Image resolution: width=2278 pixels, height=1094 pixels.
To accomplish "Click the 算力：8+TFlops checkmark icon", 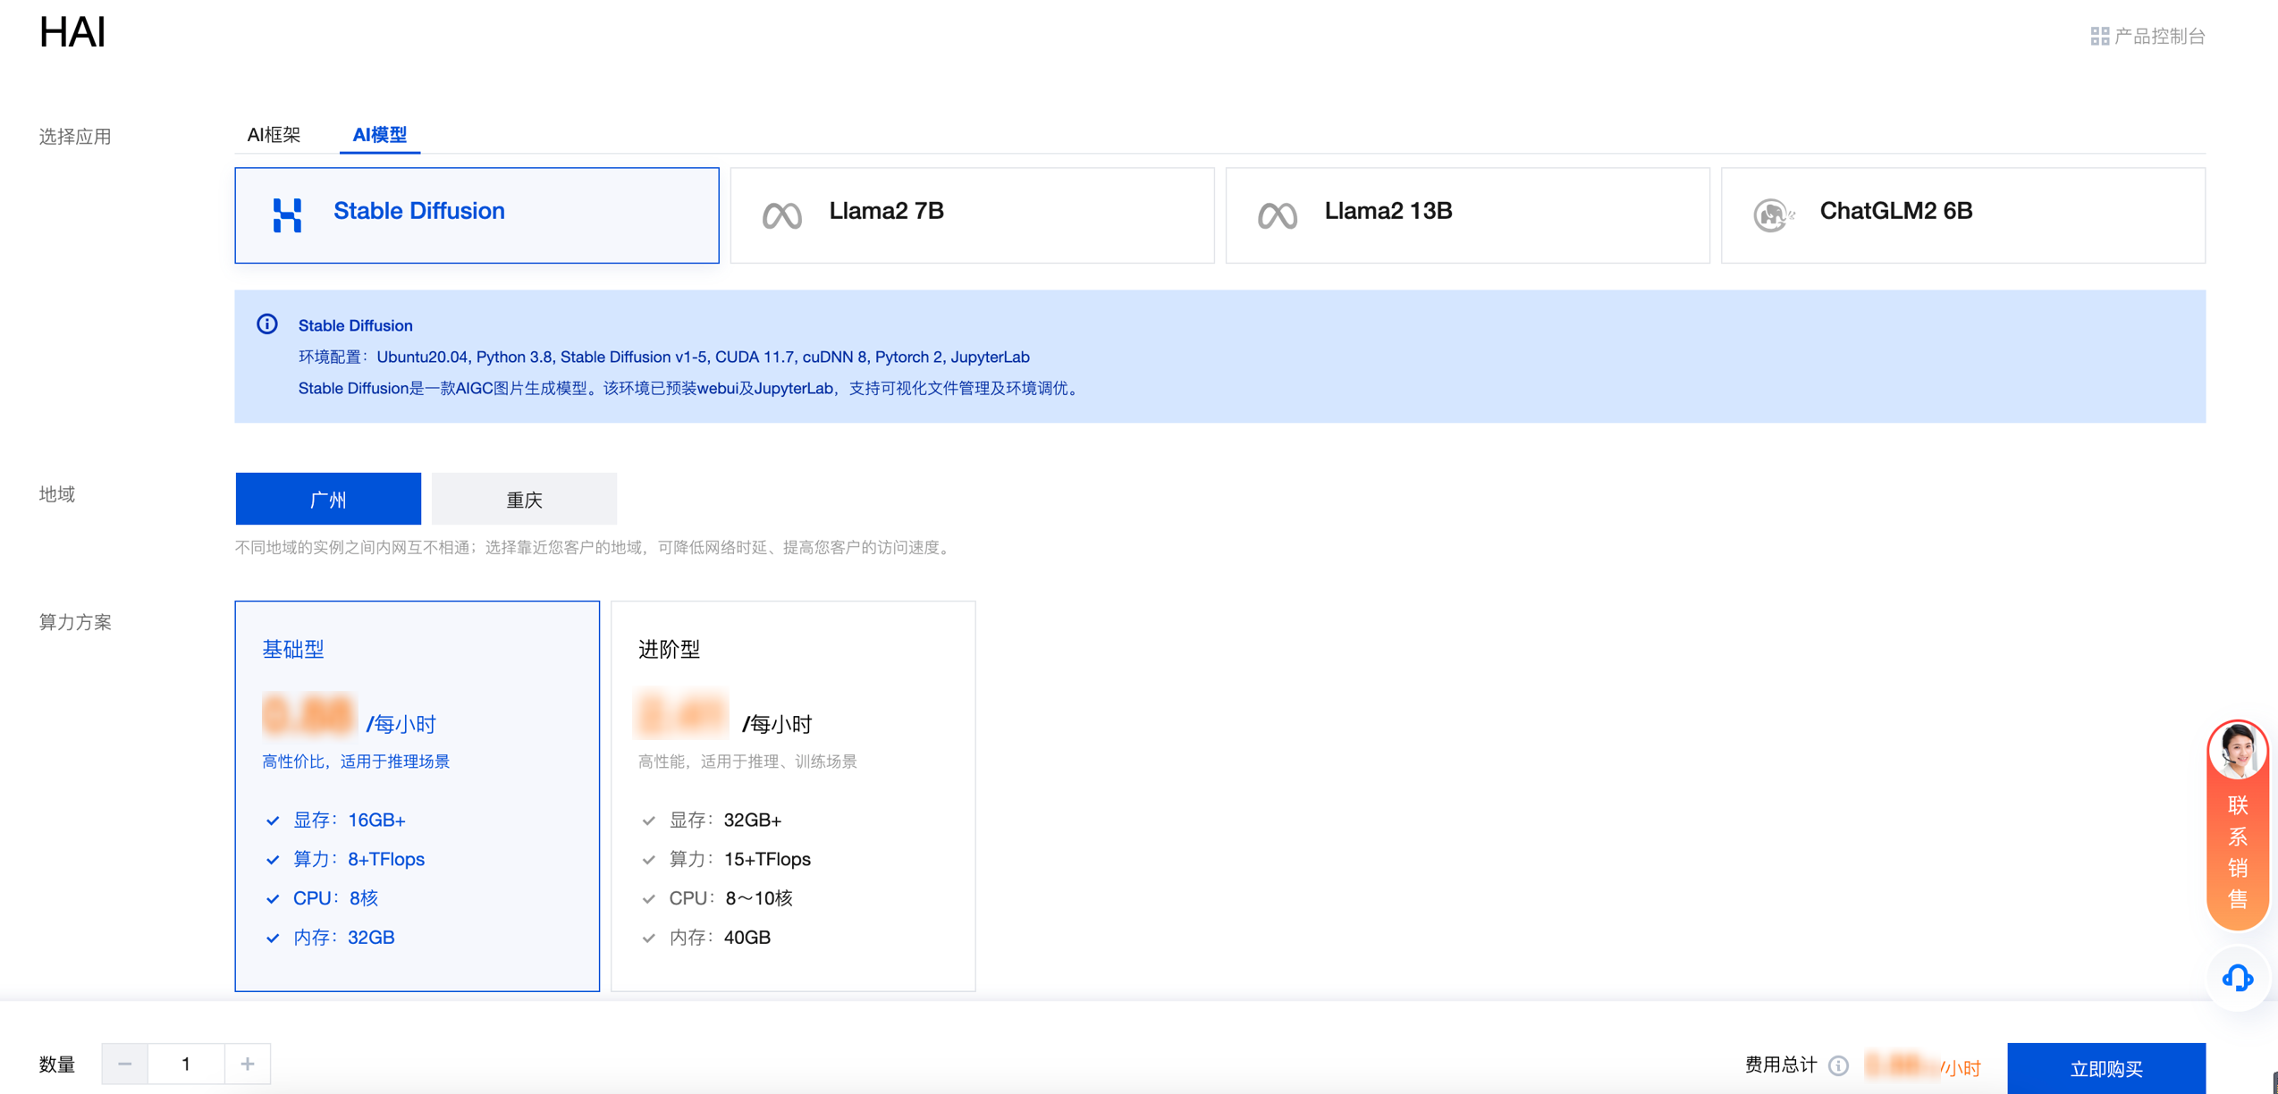I will [273, 860].
